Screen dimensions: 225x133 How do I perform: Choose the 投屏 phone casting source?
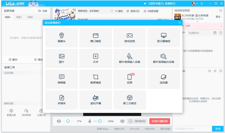pos(130,79)
